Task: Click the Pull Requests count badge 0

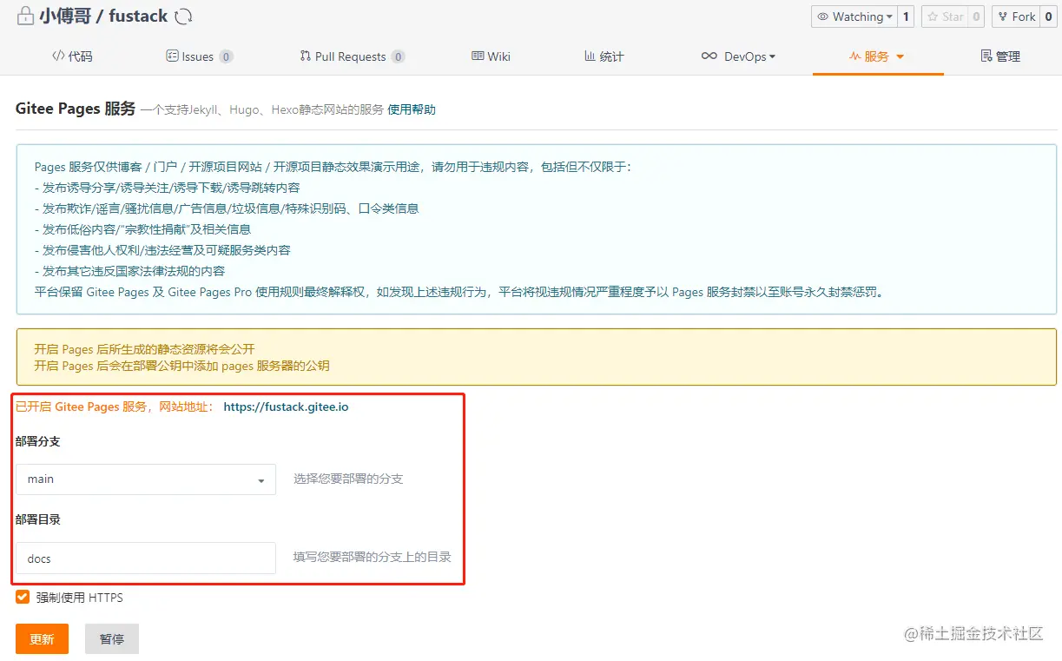Action: [x=399, y=56]
